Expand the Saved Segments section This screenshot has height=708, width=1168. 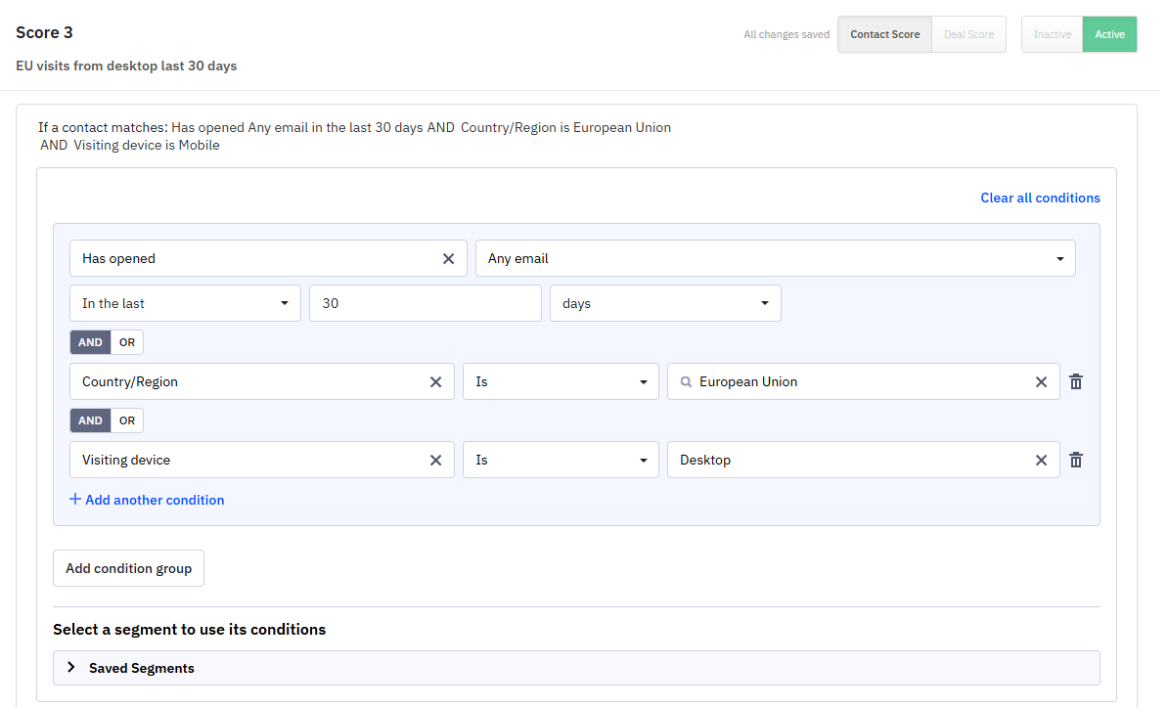70,668
